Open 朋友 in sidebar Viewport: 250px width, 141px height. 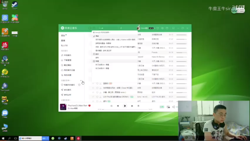(63, 35)
